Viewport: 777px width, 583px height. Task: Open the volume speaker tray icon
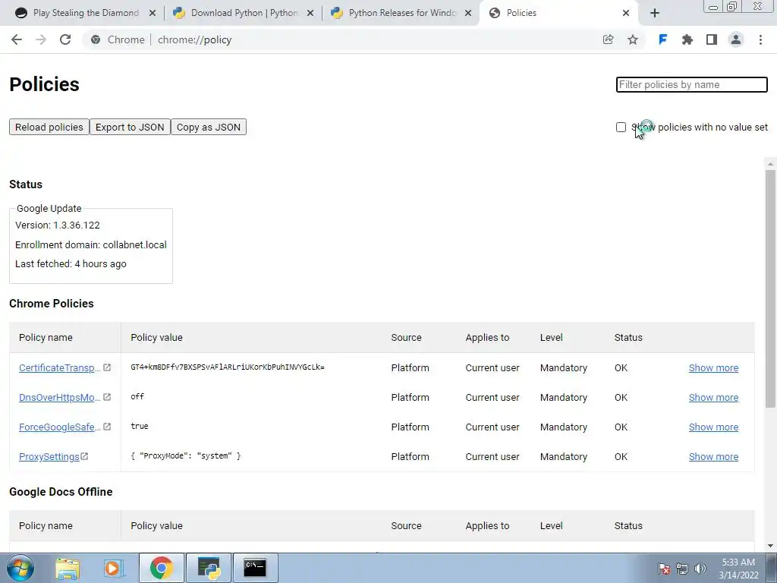click(x=700, y=569)
